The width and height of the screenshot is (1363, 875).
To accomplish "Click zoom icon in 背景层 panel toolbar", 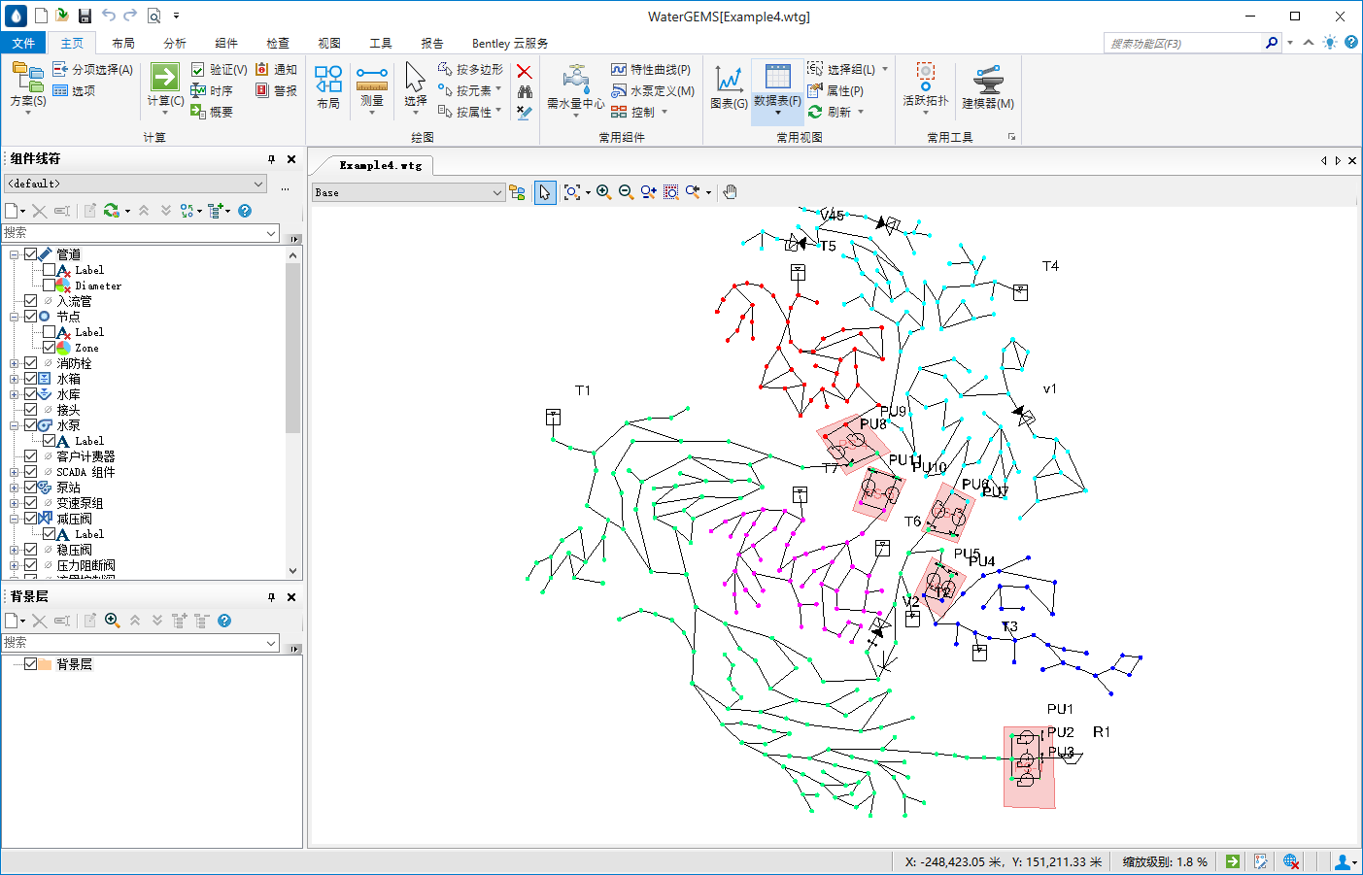I will pos(113,621).
